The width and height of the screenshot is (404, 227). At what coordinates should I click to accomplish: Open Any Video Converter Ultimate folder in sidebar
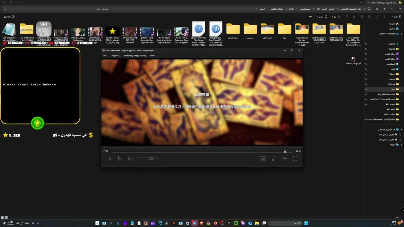[x=384, y=99]
